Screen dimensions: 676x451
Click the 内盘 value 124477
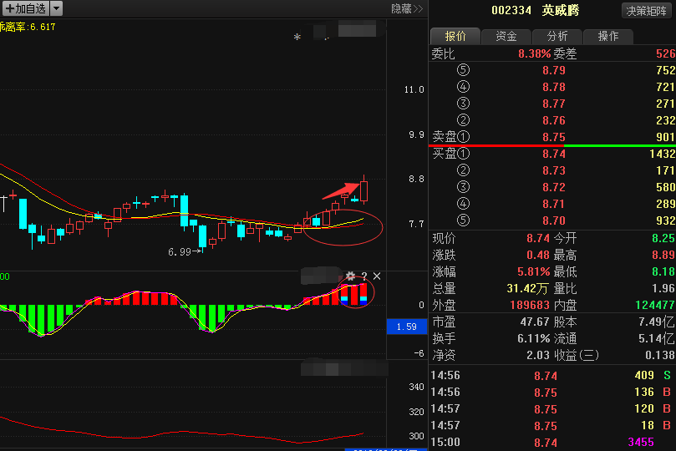tap(655, 306)
